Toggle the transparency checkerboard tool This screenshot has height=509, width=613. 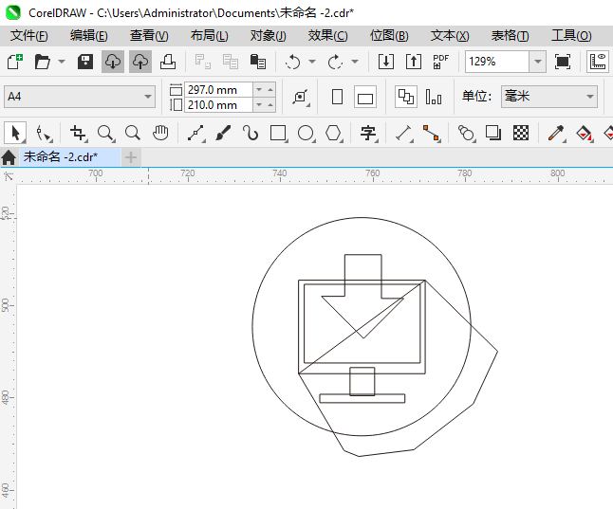(x=521, y=133)
